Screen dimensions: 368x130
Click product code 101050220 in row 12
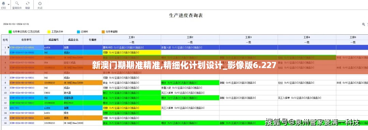coord(53,103)
